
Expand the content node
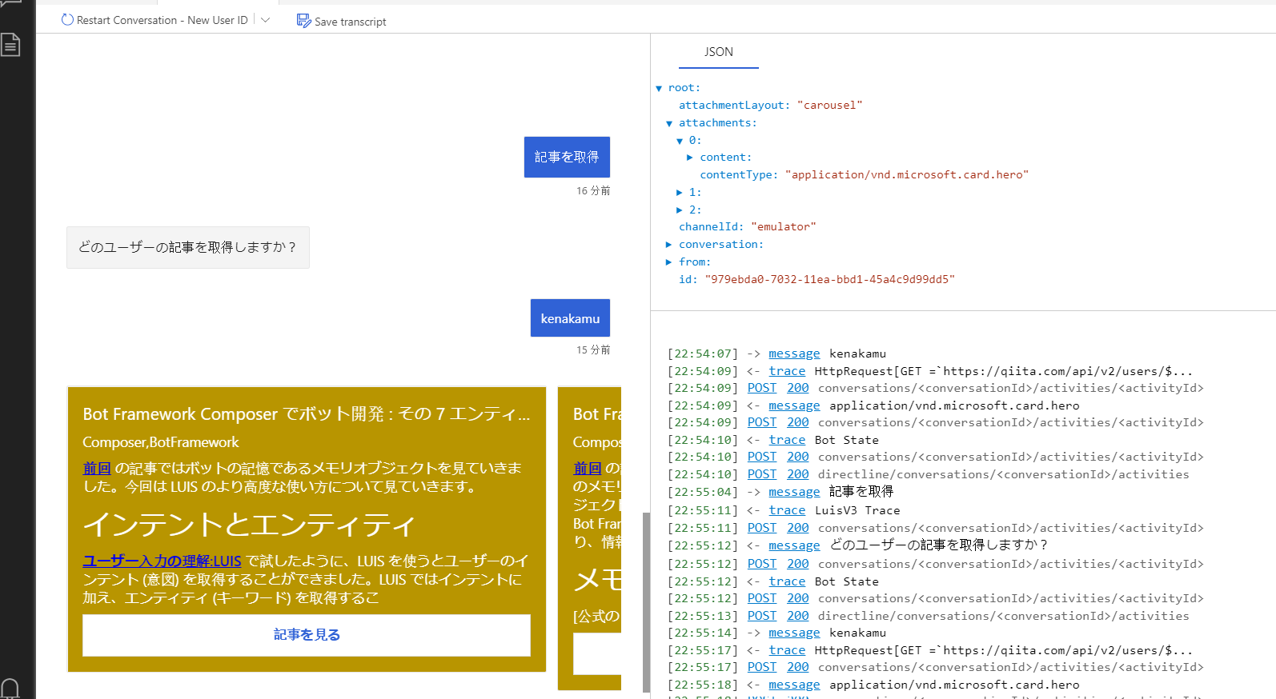[690, 158]
